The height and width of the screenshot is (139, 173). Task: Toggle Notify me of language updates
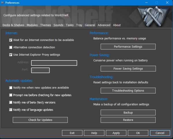(x=11, y=110)
